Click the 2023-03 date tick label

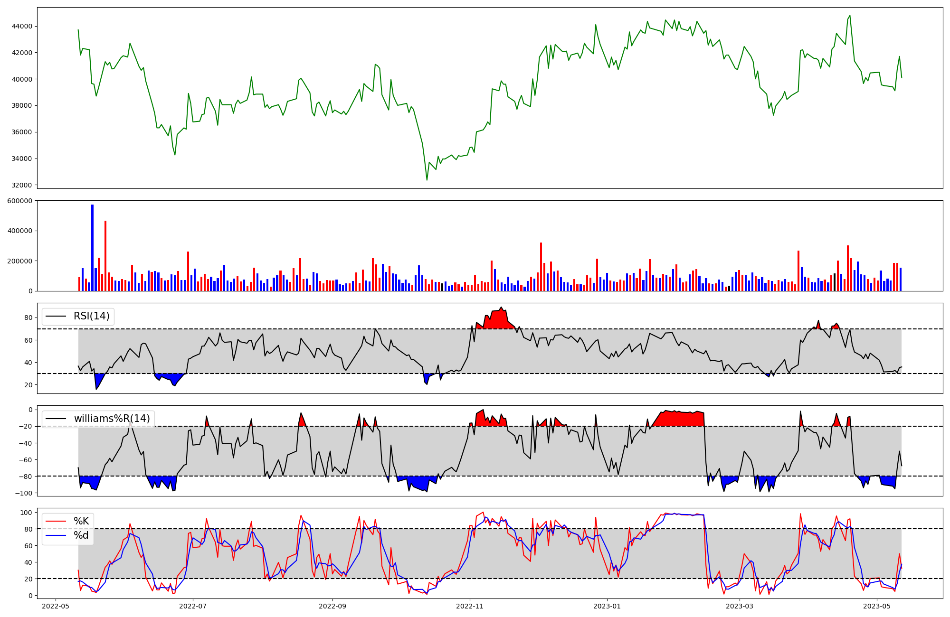pyautogui.click(x=740, y=606)
